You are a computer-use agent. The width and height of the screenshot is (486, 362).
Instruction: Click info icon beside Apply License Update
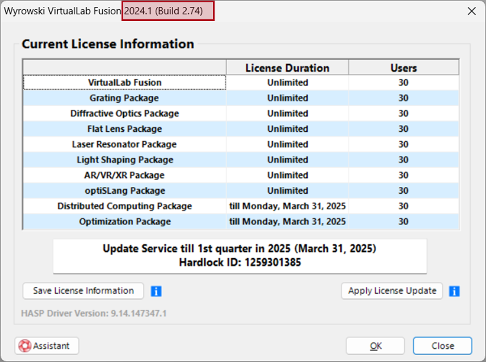click(x=454, y=292)
